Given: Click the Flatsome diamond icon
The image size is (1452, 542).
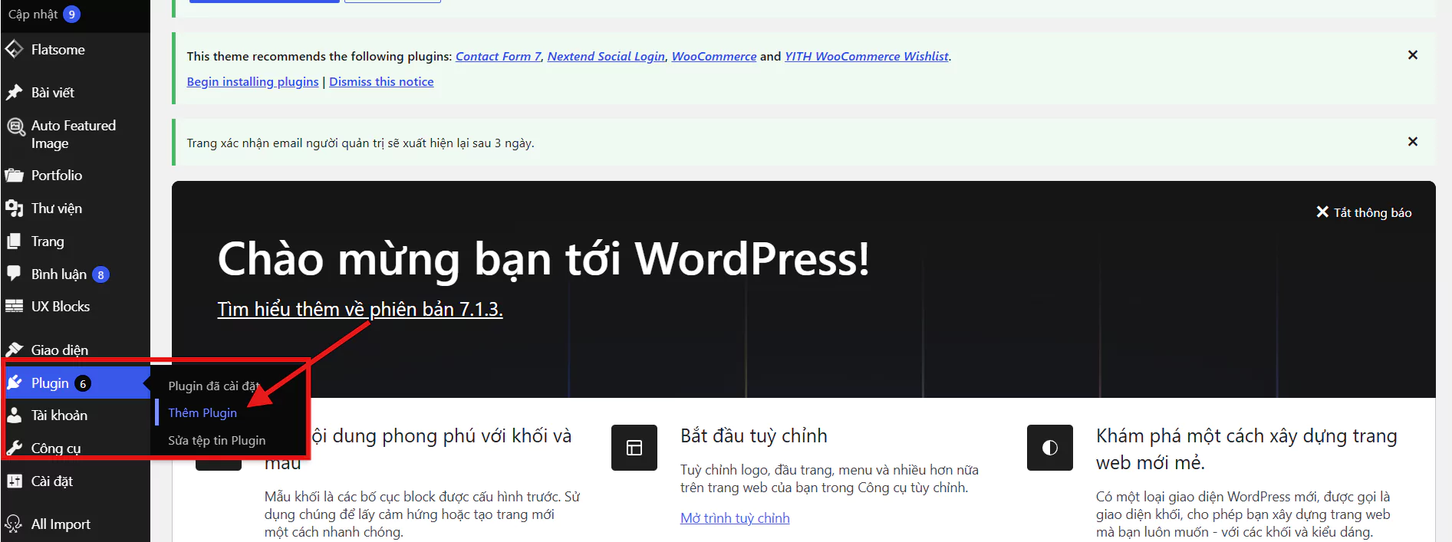Looking at the screenshot, I should 14,50.
